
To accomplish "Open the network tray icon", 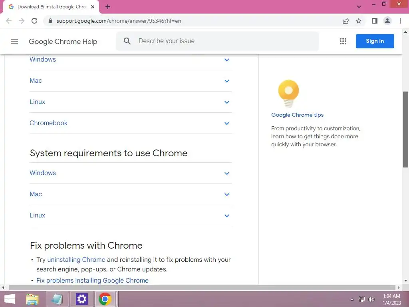I will pyautogui.click(x=362, y=299).
